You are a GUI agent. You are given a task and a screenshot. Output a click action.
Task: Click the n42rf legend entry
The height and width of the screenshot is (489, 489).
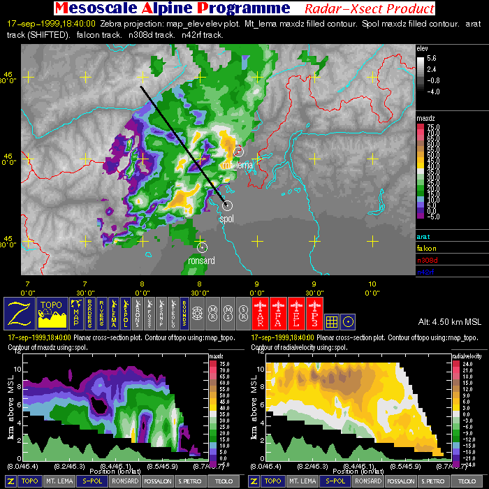coord(425,272)
